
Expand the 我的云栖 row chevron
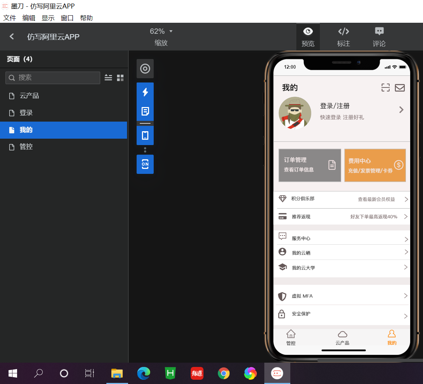pos(406,252)
